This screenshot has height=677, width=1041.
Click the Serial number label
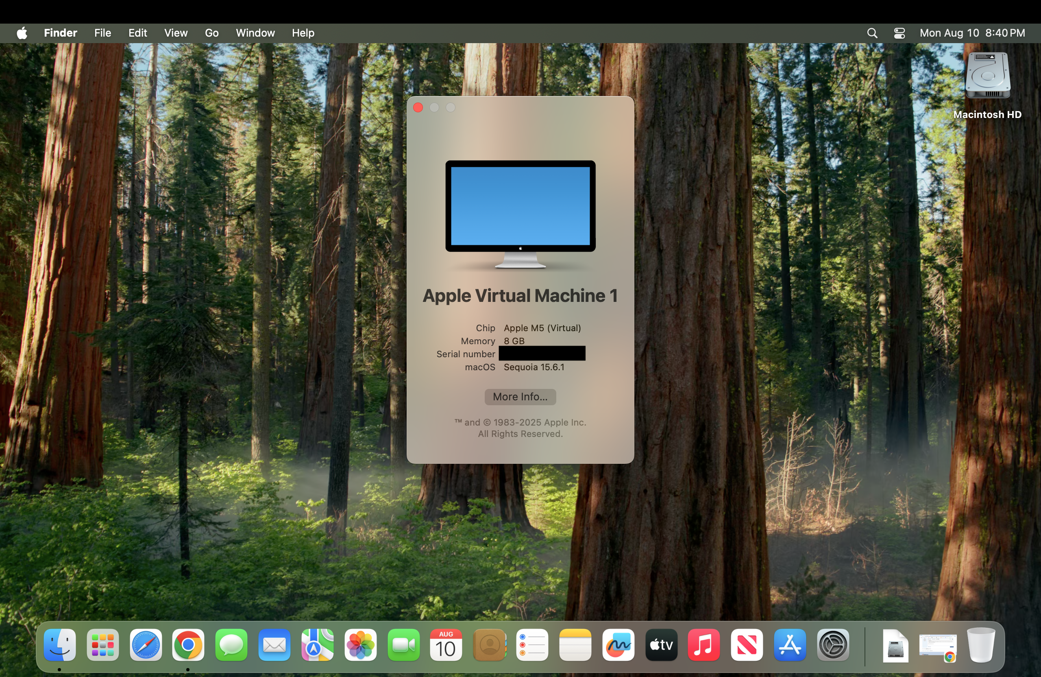click(x=465, y=354)
